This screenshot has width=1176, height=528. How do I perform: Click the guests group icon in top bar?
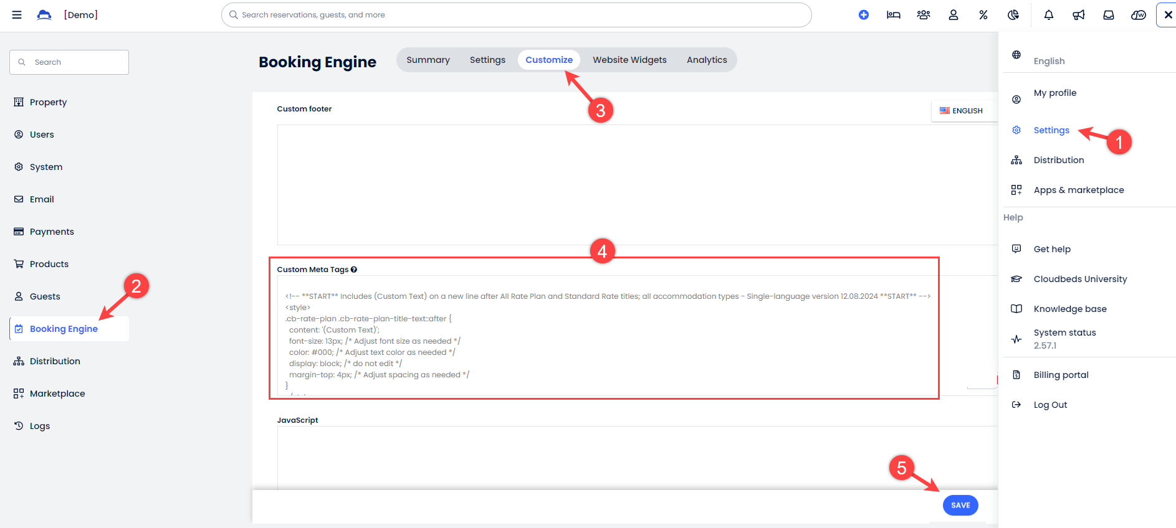[923, 15]
